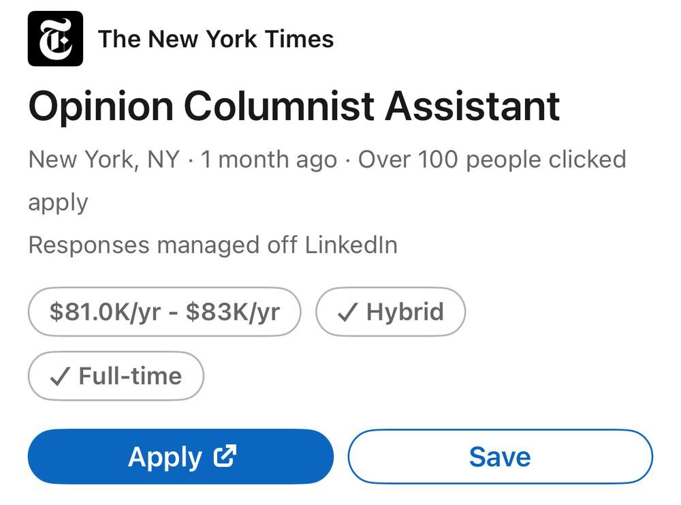This screenshot has width=681, height=505.
Task: Toggle the Full-time job type chip
Action: [x=116, y=376]
